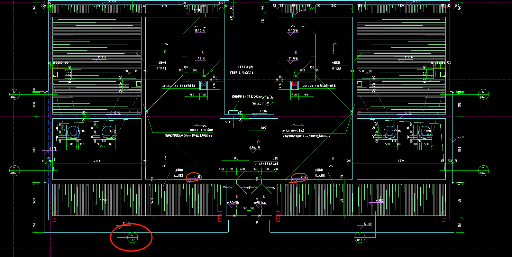
Task: Click lower-left 16.950 elevation label
Action: (102, 200)
